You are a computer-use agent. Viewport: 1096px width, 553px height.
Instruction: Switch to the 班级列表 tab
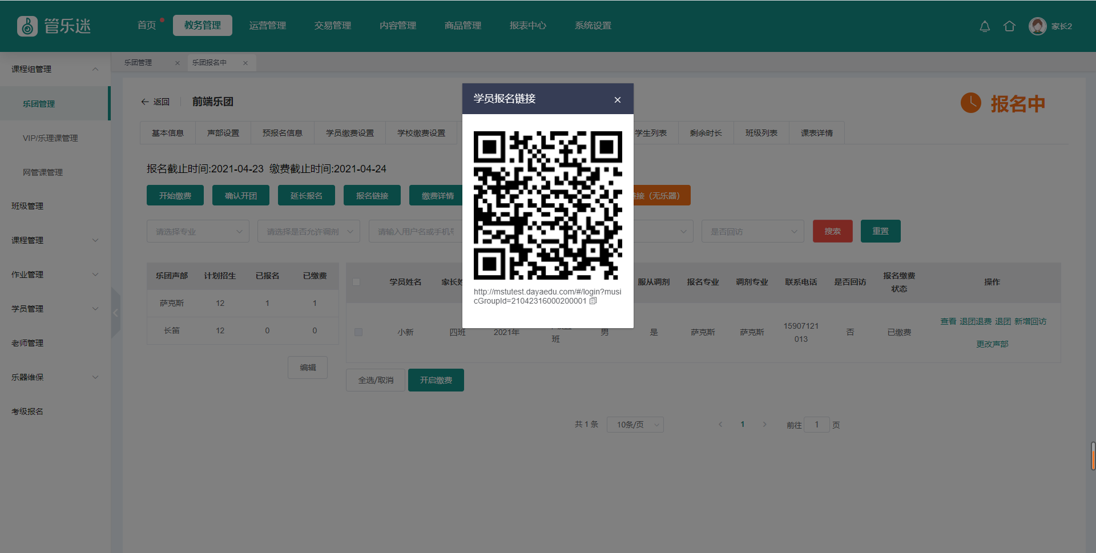coord(761,133)
